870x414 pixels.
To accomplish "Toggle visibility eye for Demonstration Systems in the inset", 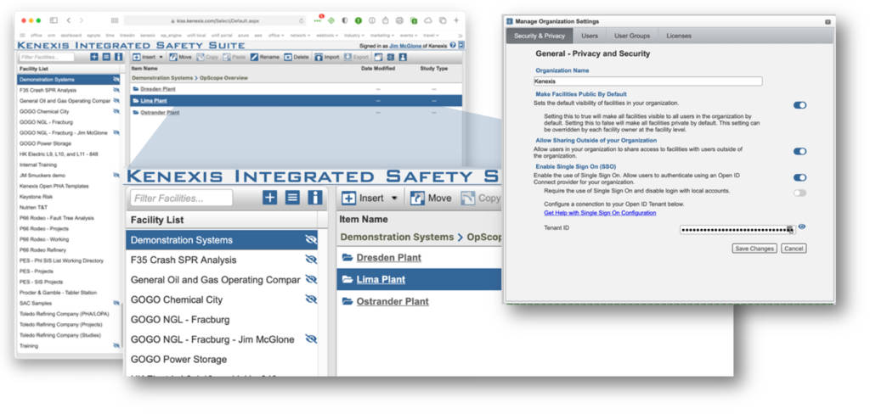I will (x=311, y=240).
